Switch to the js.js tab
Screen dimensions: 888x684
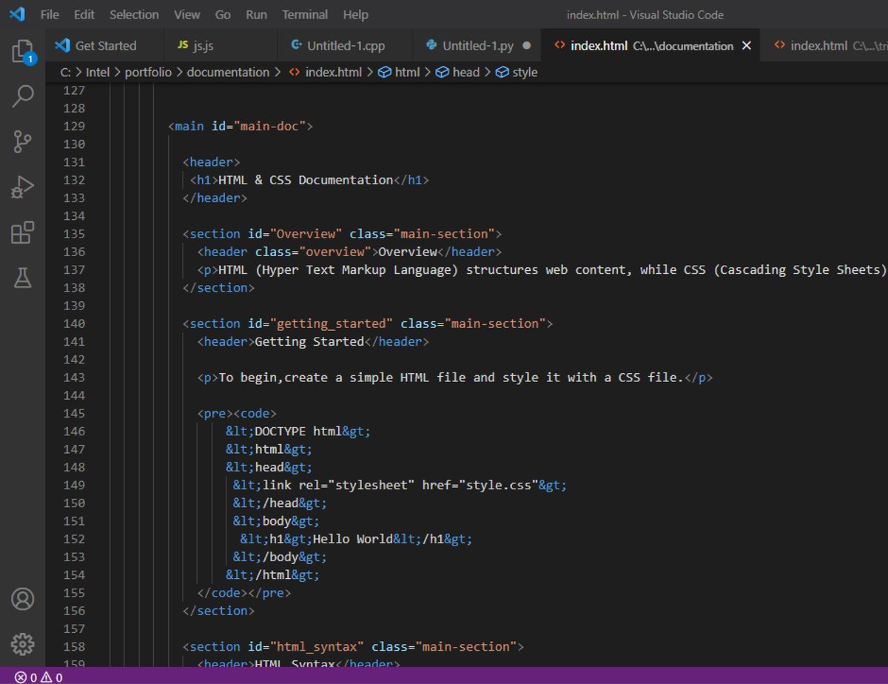(x=219, y=45)
